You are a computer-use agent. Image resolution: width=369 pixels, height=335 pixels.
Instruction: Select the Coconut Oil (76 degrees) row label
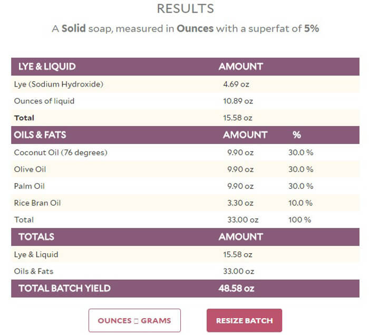pyautogui.click(x=61, y=152)
